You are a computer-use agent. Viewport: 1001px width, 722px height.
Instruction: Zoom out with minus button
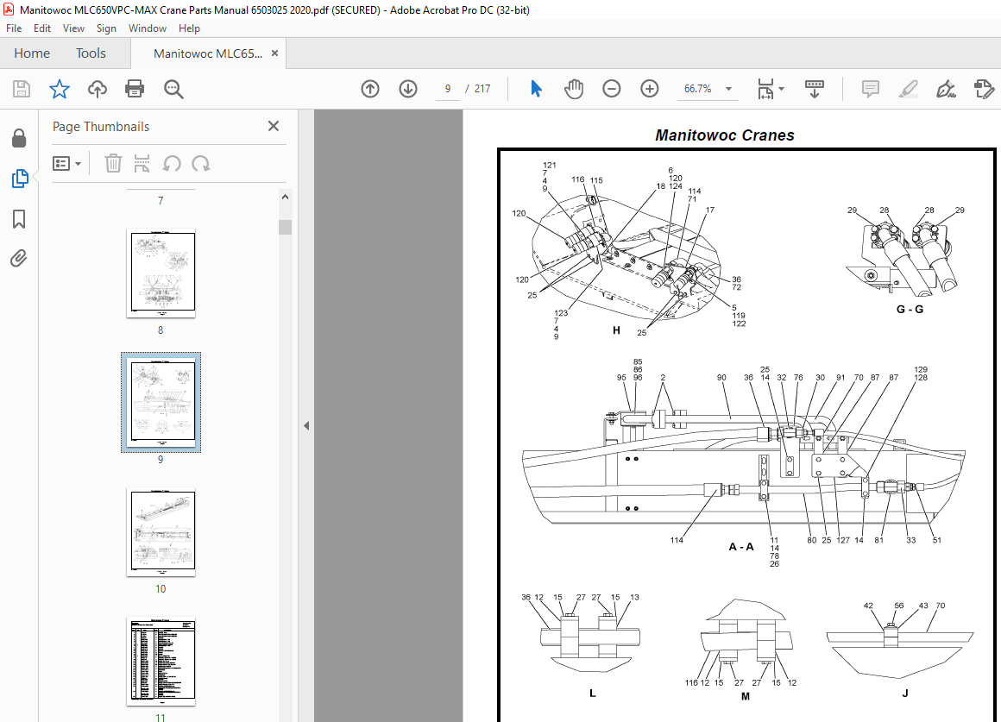click(612, 89)
